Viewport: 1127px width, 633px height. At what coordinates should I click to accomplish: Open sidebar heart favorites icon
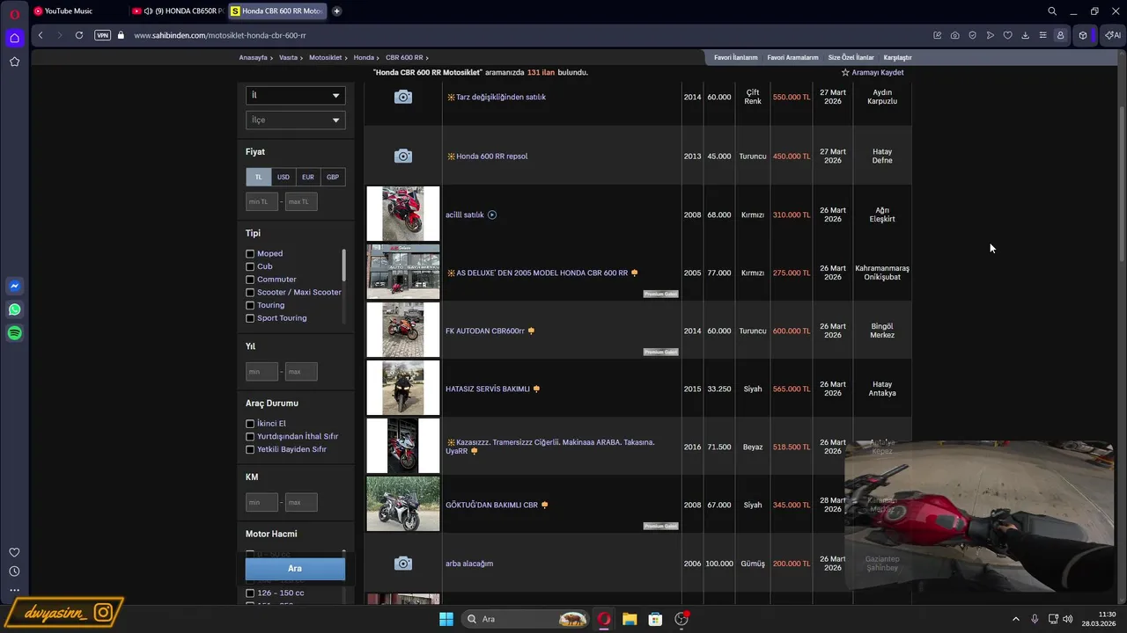[x=14, y=552]
